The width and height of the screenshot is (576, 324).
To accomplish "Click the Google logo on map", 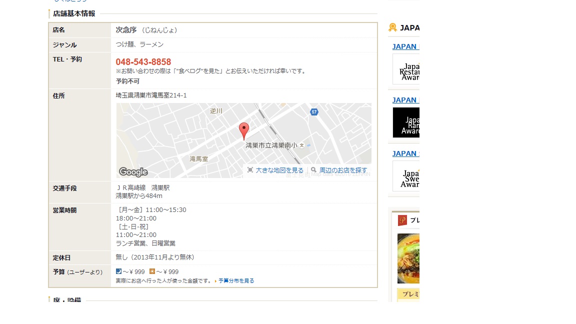I will pos(133,171).
